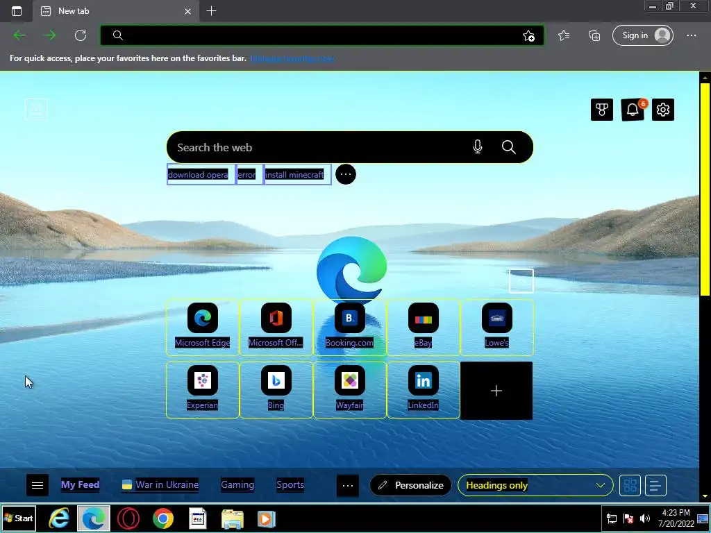Click the web search magnifier icon
Image resolution: width=711 pixels, height=533 pixels.
coord(509,147)
